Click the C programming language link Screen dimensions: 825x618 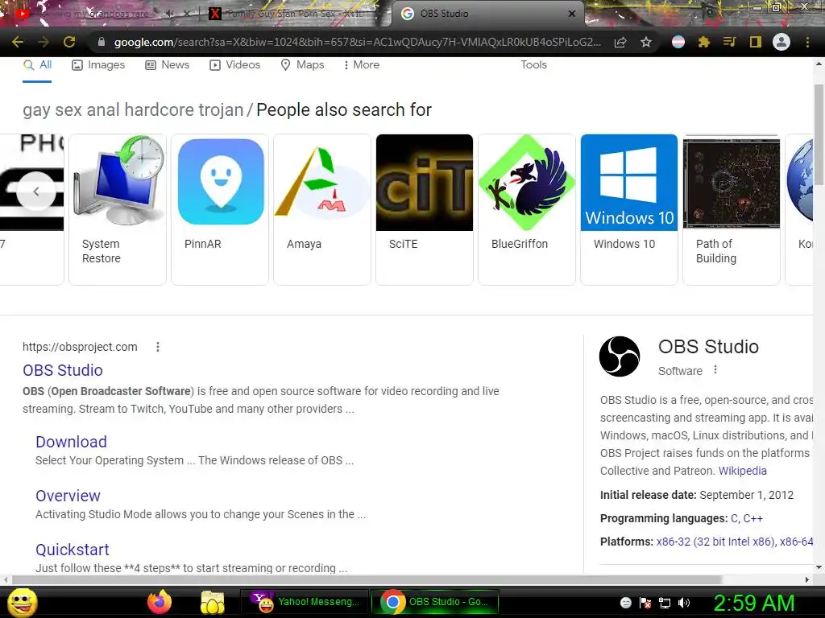click(x=734, y=519)
